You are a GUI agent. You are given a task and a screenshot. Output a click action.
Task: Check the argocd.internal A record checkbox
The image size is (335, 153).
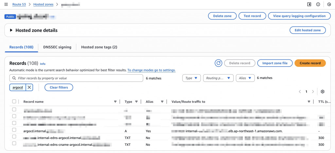pos(14,131)
